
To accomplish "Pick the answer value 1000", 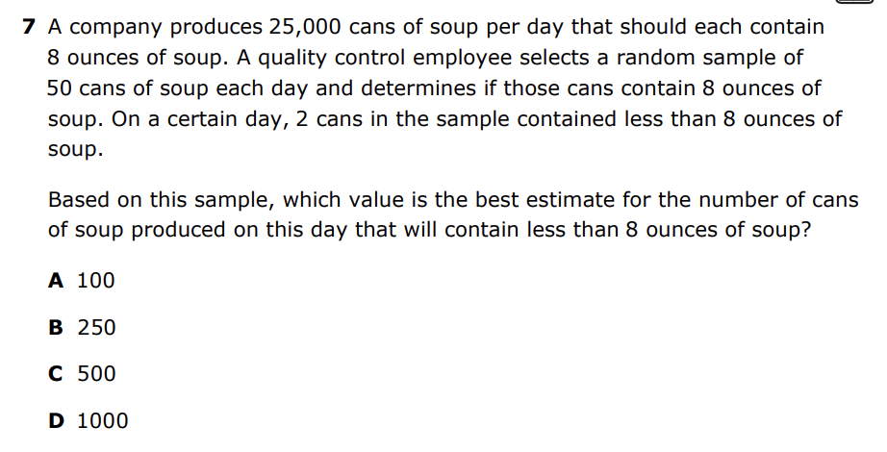I will pos(102,420).
